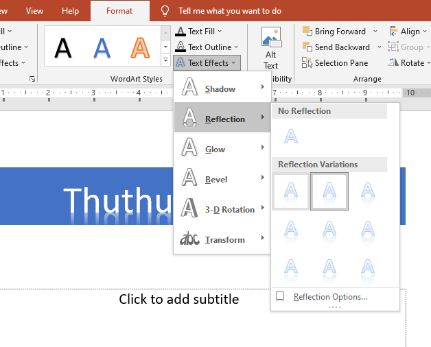Select center reflection variation in middle row
This screenshot has width=431, height=347.
(329, 230)
